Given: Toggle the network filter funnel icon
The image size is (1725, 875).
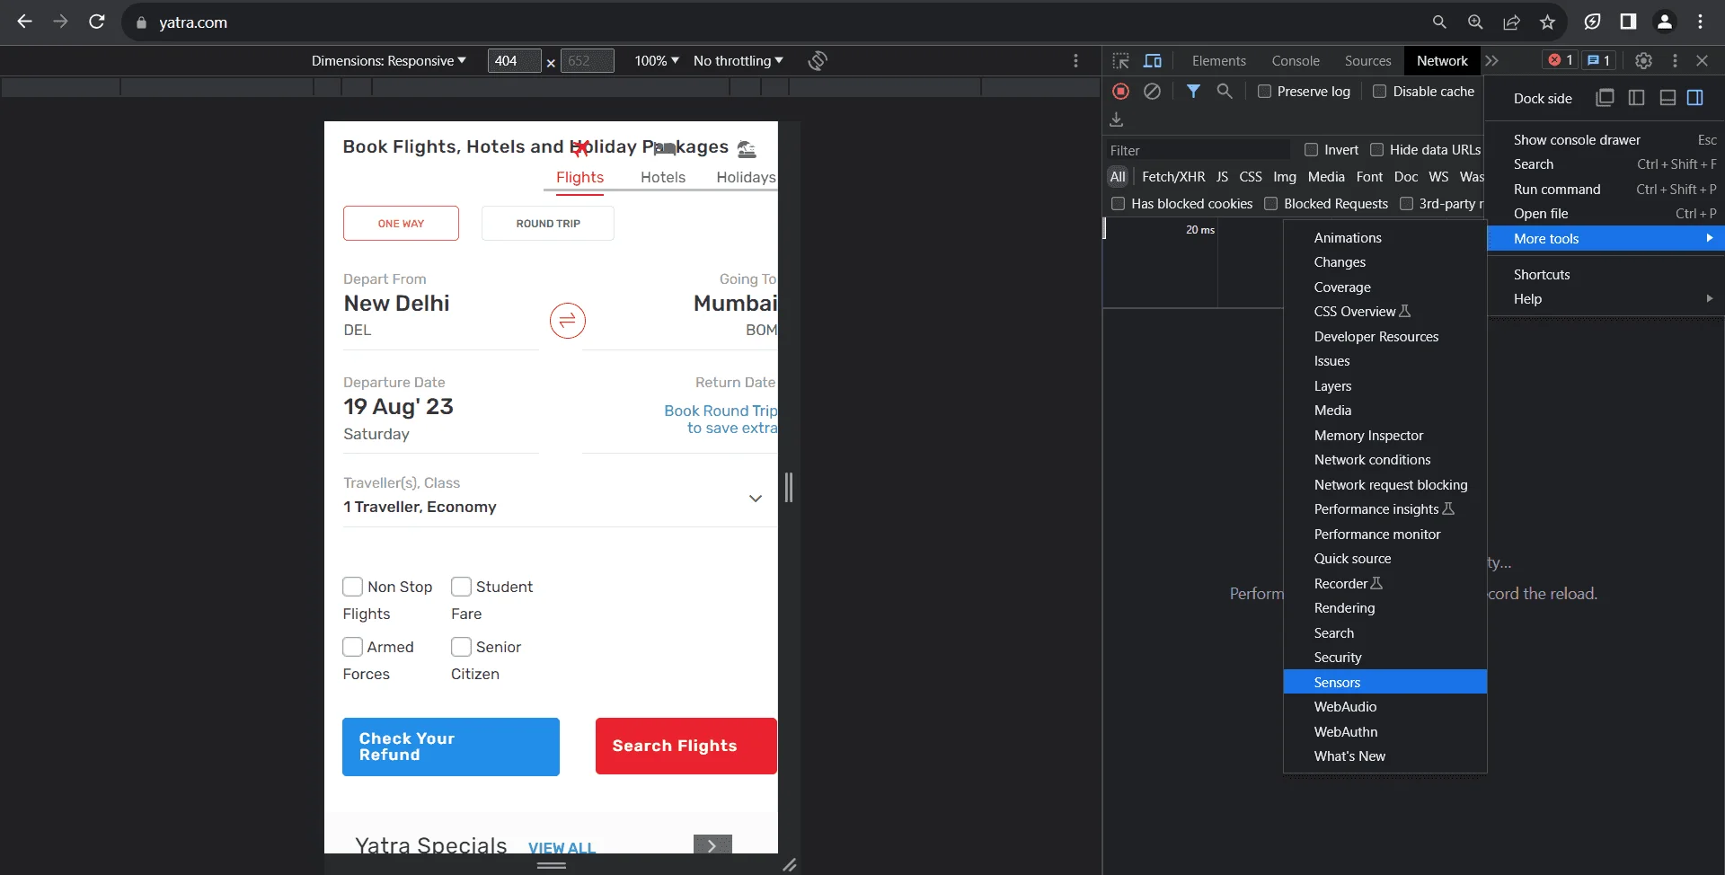Looking at the screenshot, I should (x=1193, y=91).
